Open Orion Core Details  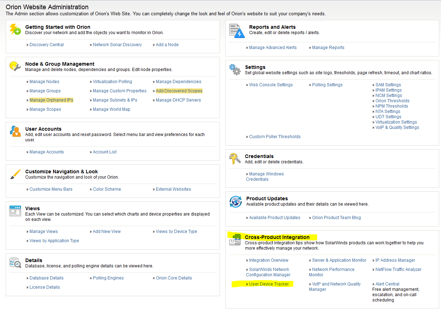pyautogui.click(x=174, y=278)
